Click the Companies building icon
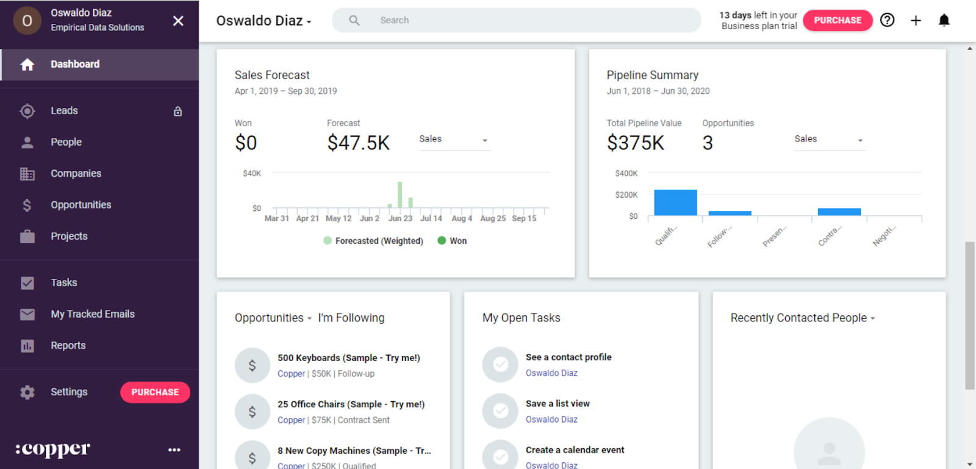The height and width of the screenshot is (469, 976). (27, 174)
